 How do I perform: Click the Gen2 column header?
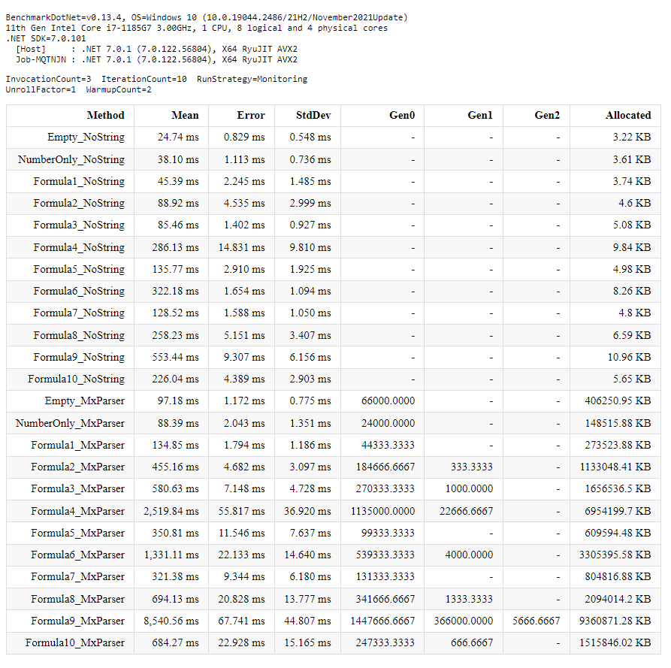pyautogui.click(x=547, y=115)
